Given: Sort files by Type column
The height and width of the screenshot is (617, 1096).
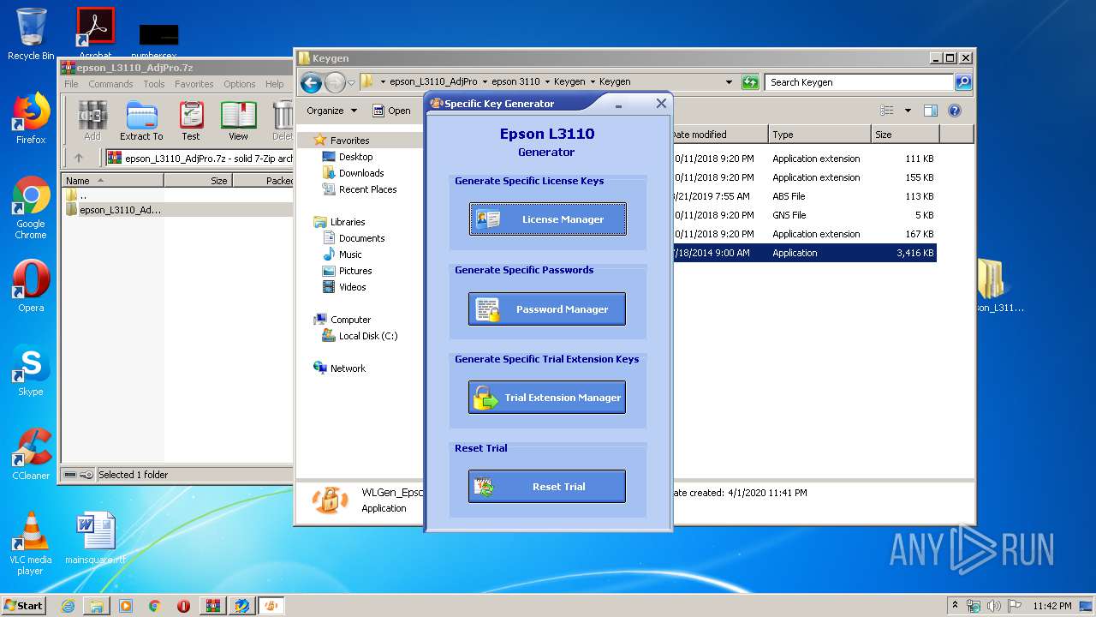Looking at the screenshot, I should tap(819, 135).
